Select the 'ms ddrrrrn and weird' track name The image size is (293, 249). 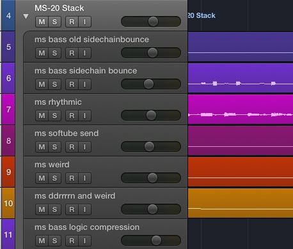click(75, 196)
